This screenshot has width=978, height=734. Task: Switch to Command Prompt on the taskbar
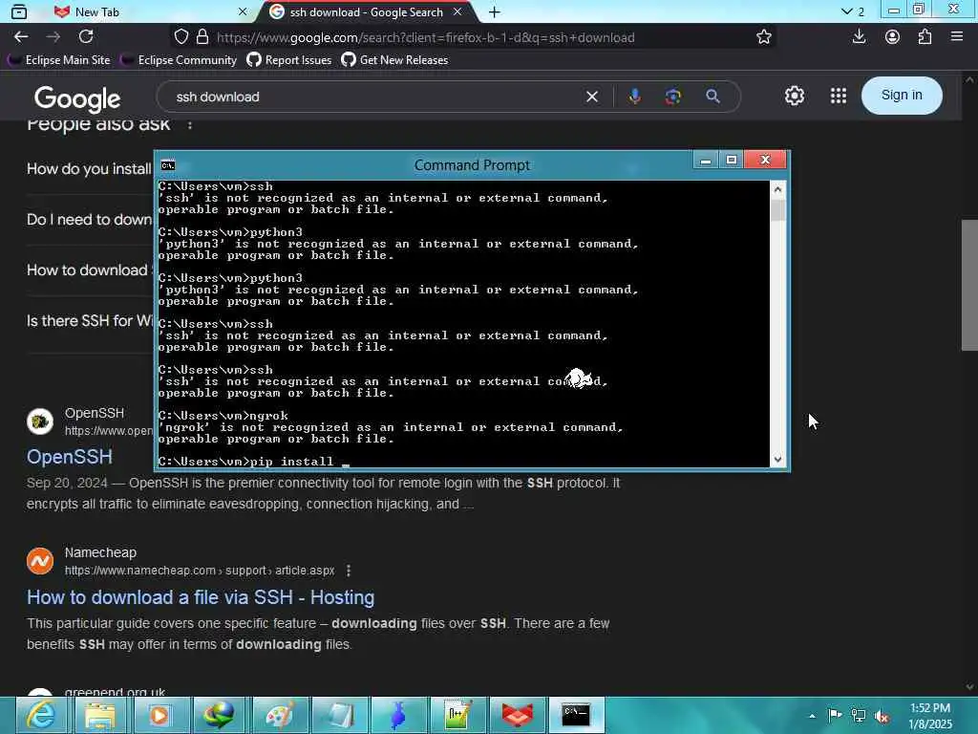(x=576, y=715)
